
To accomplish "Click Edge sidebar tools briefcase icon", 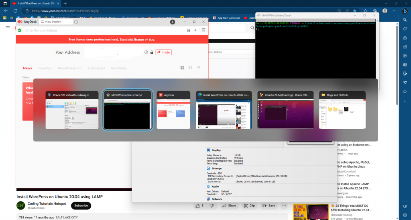I will (x=405, y=38).
